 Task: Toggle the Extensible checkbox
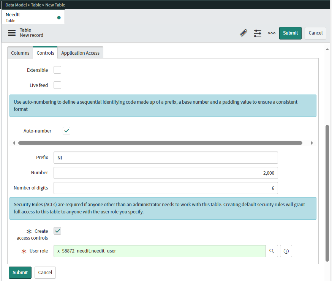click(x=57, y=70)
